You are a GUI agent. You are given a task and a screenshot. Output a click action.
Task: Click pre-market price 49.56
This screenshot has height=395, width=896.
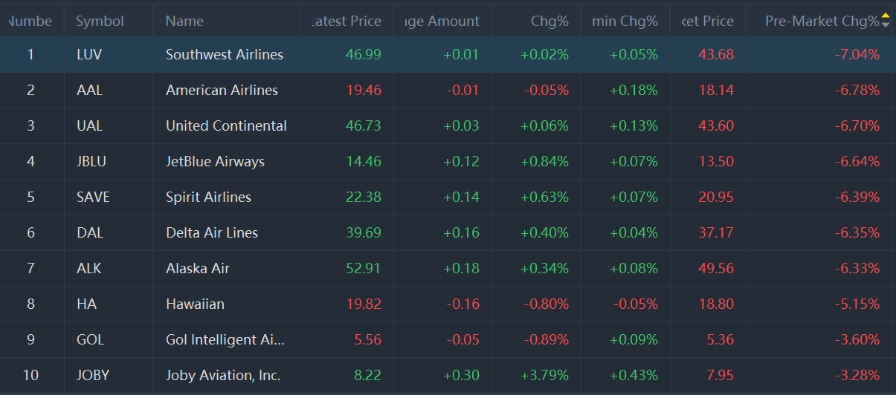coord(716,268)
